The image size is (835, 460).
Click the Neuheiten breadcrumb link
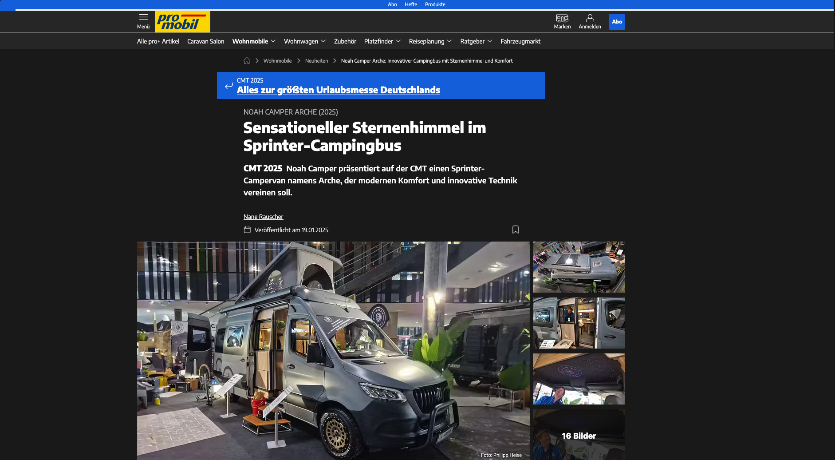click(316, 61)
